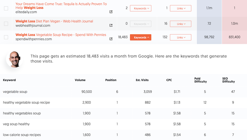This screenshot has width=247, height=140.
Task: Expand Links dropdown for the webhealthjournal.com row
Action: (181, 24)
